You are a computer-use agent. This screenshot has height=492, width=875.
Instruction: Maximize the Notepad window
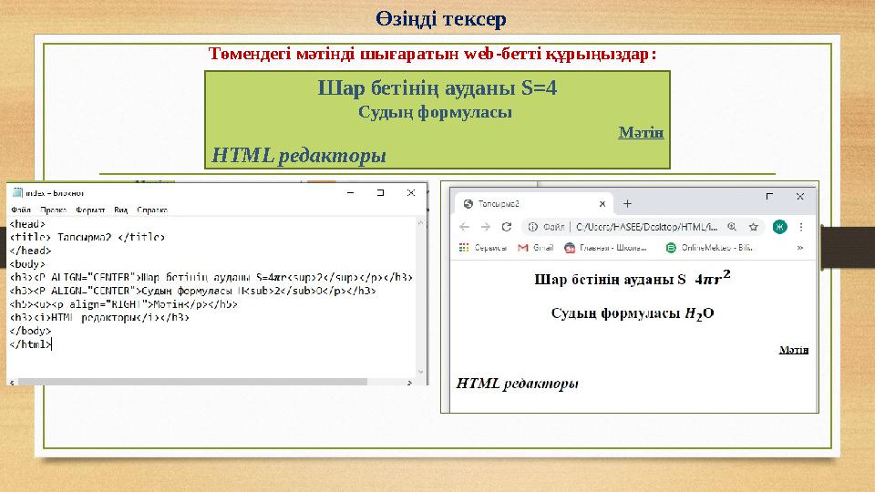click(381, 192)
